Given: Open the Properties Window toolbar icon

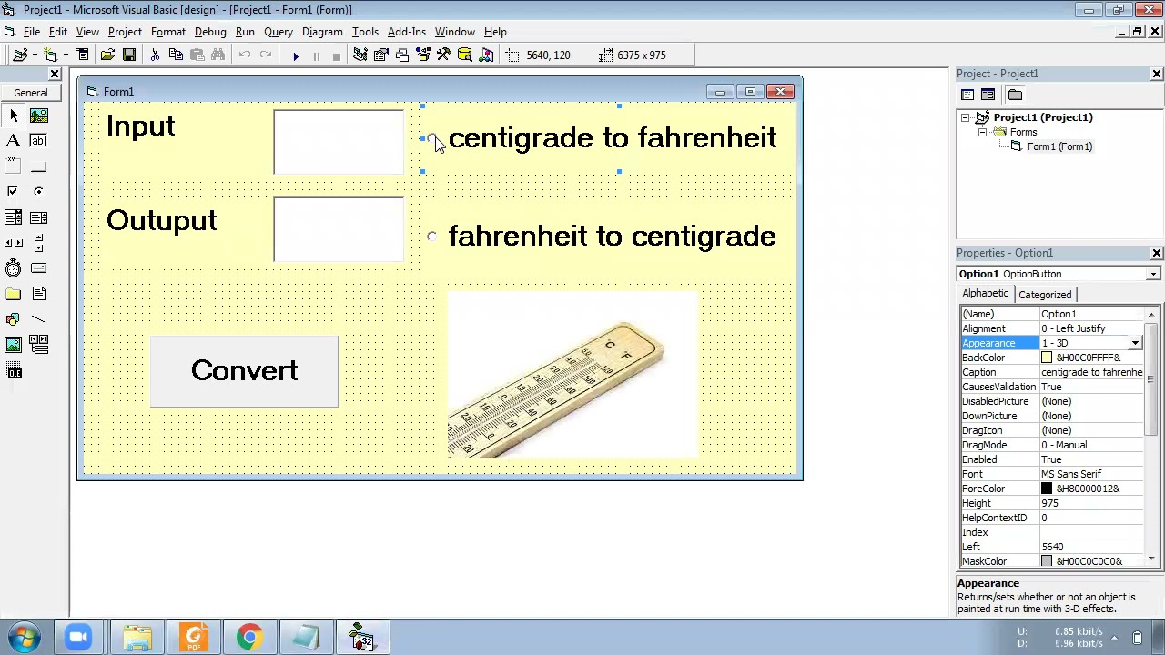Looking at the screenshot, I should pos(380,55).
